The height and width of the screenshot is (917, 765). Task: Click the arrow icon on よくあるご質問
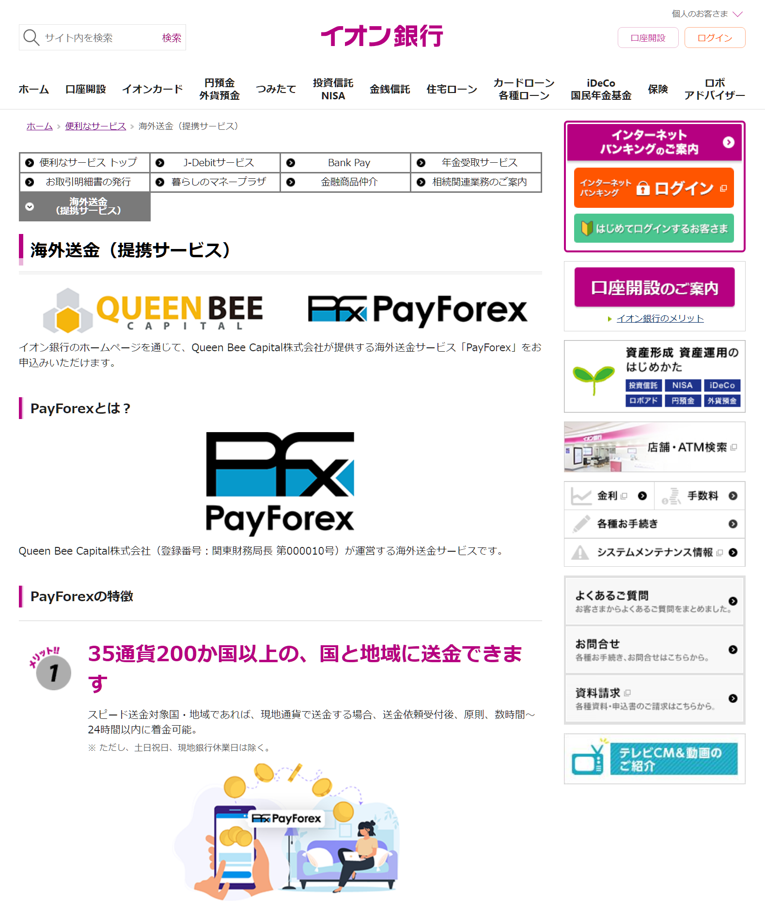point(733,601)
